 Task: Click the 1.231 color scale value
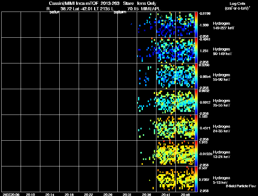[x=204, y=51]
